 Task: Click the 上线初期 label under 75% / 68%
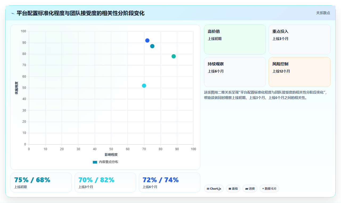pos(21,187)
